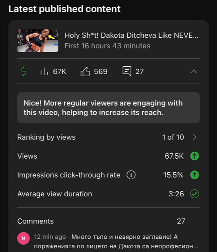Select the Views metric row

tap(108, 156)
